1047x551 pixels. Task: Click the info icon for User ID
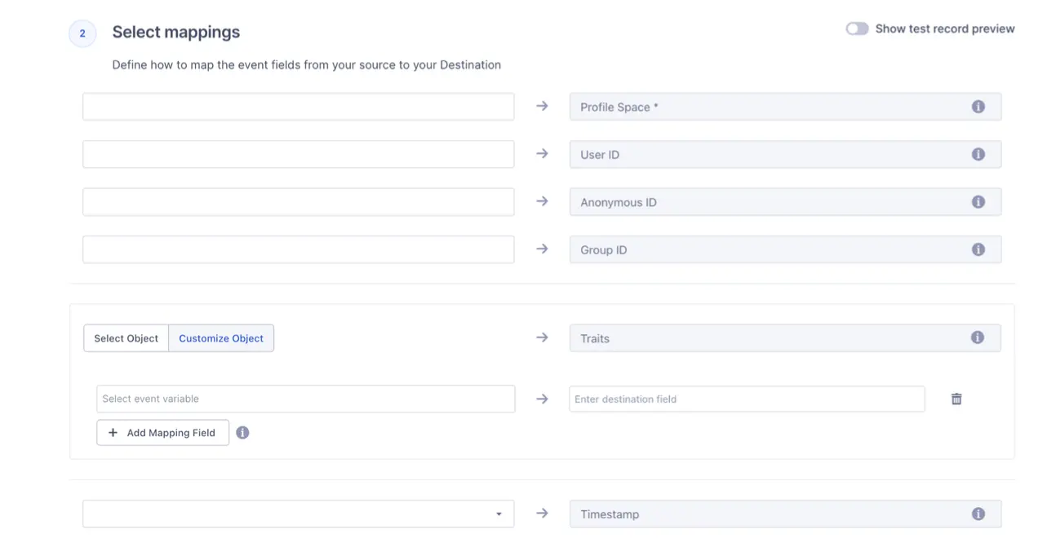(x=978, y=154)
